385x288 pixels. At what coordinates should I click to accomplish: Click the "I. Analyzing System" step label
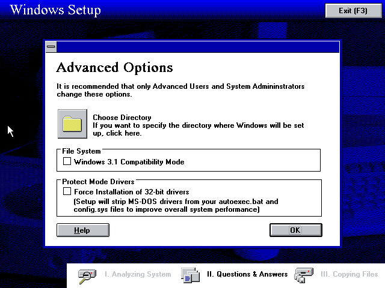coord(138,274)
